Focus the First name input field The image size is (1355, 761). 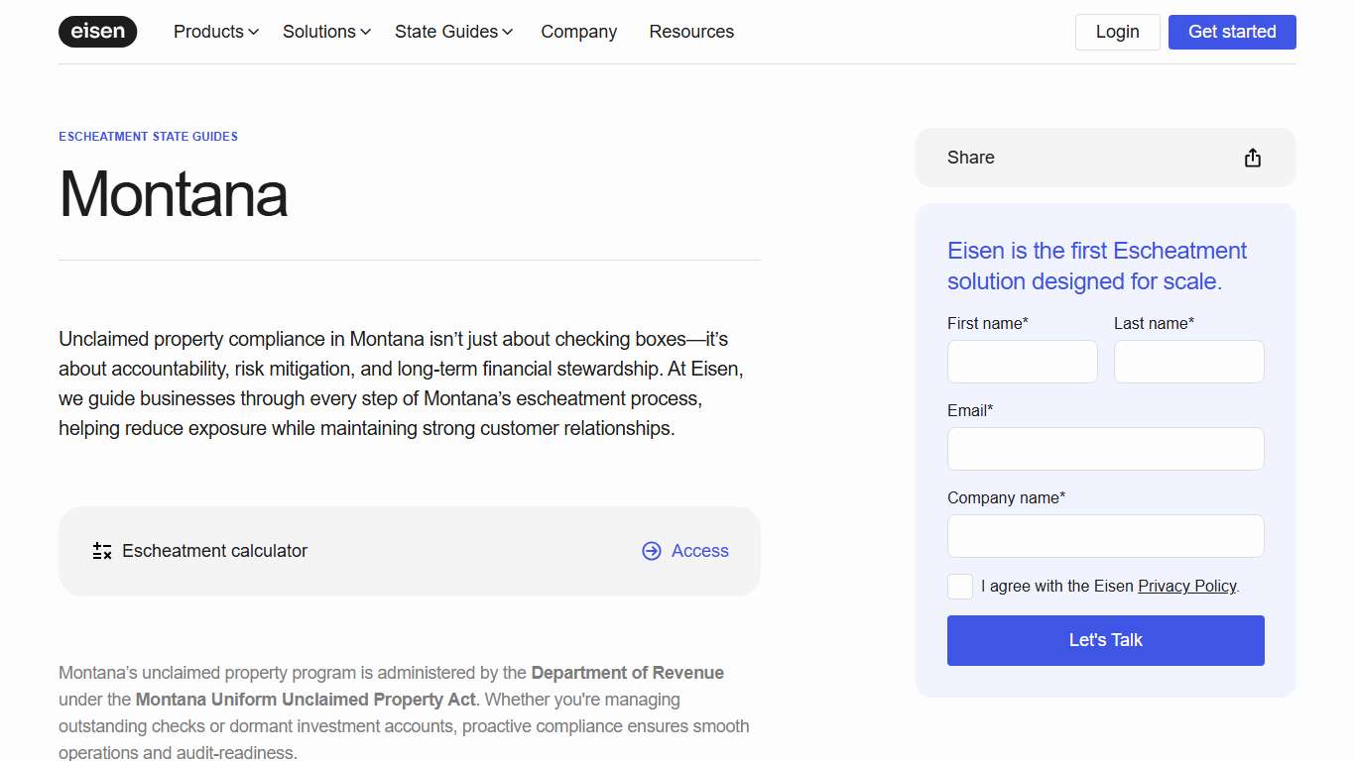coord(1022,362)
